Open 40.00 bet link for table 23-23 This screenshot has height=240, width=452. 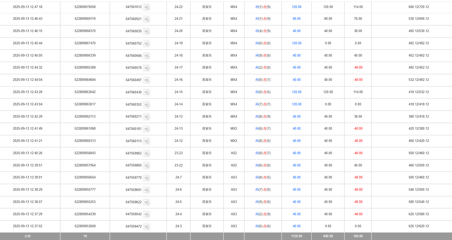click(x=296, y=153)
